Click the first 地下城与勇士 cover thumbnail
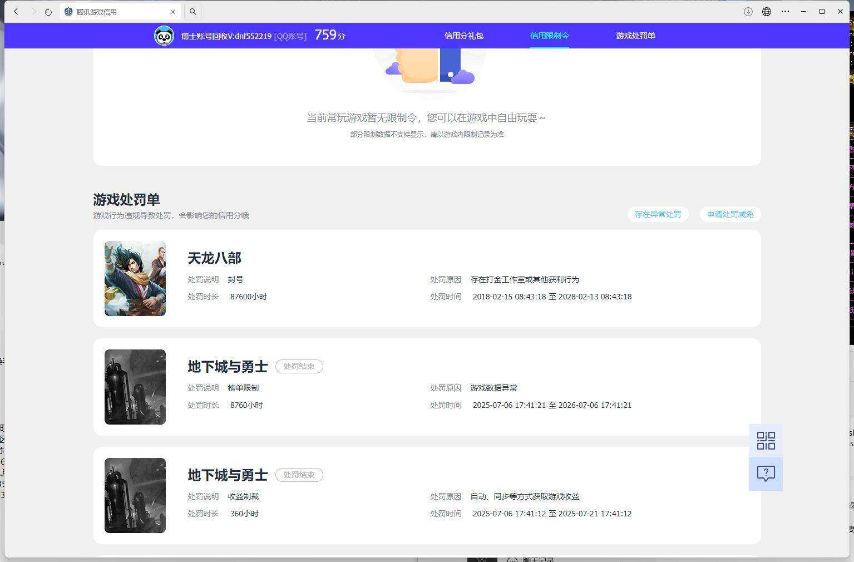Viewport: 854px width, 562px height. coord(135,387)
